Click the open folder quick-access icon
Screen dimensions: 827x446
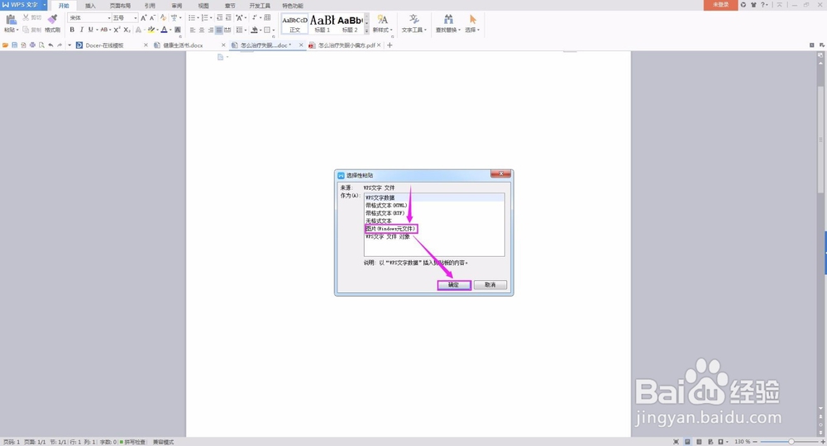tap(5, 45)
